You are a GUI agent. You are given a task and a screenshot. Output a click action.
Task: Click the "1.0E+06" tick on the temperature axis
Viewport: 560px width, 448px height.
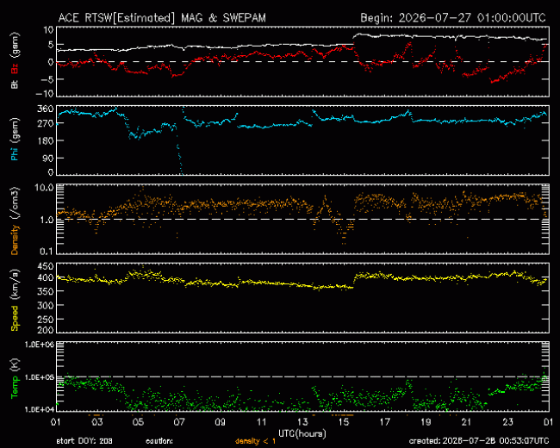pyautogui.click(x=40, y=345)
